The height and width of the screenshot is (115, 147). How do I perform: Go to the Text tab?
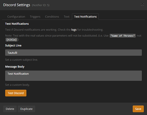[66, 17]
